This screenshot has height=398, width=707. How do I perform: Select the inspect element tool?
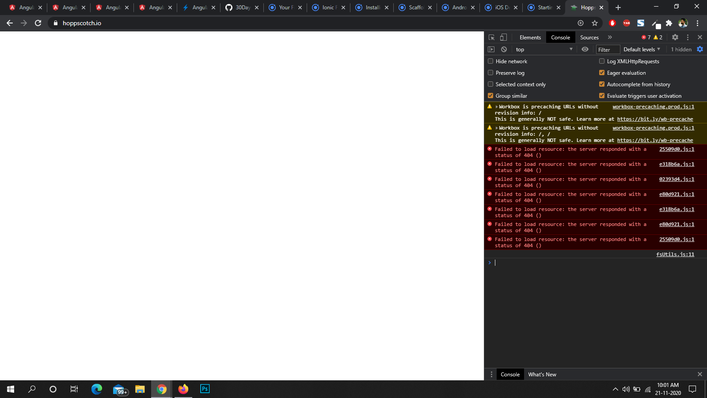click(490, 37)
